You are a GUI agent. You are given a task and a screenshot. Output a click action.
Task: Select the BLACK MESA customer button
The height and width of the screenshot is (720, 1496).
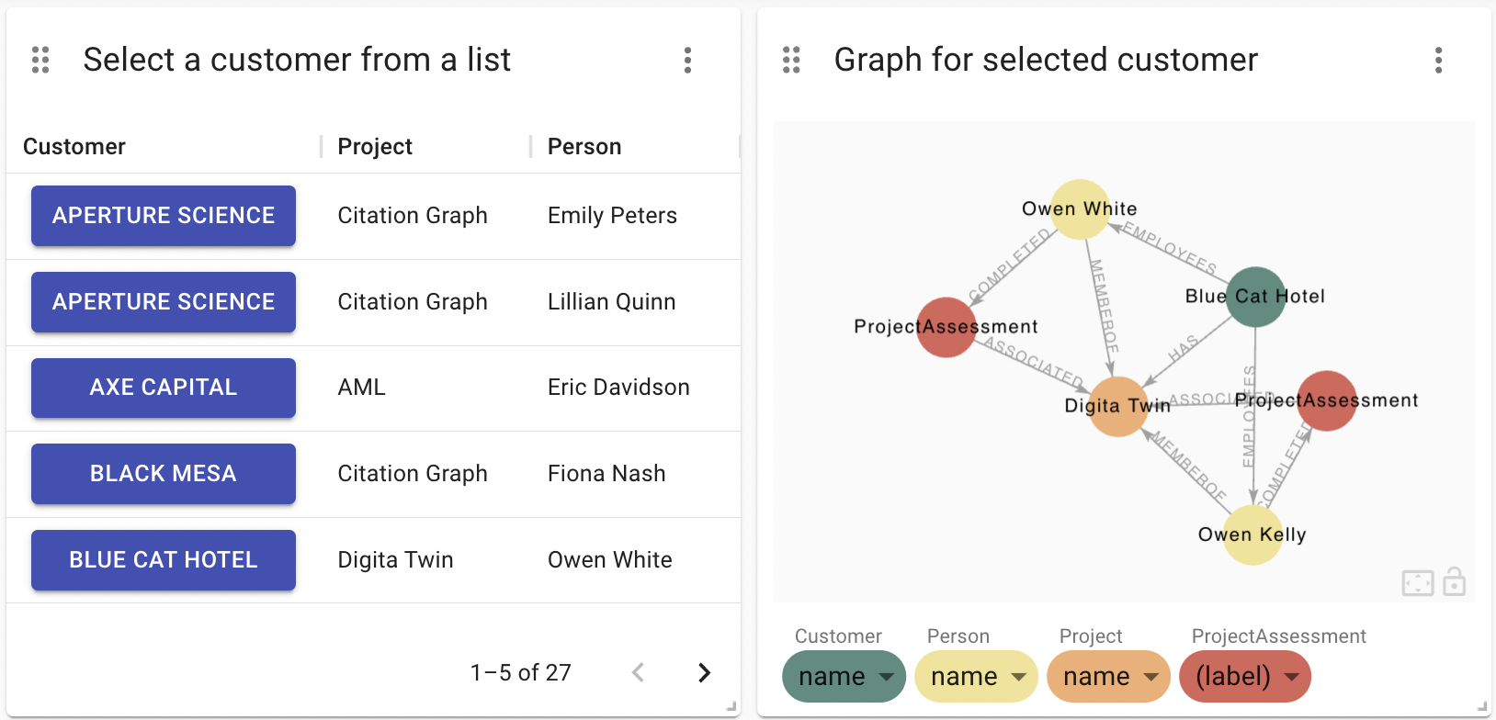tap(164, 474)
